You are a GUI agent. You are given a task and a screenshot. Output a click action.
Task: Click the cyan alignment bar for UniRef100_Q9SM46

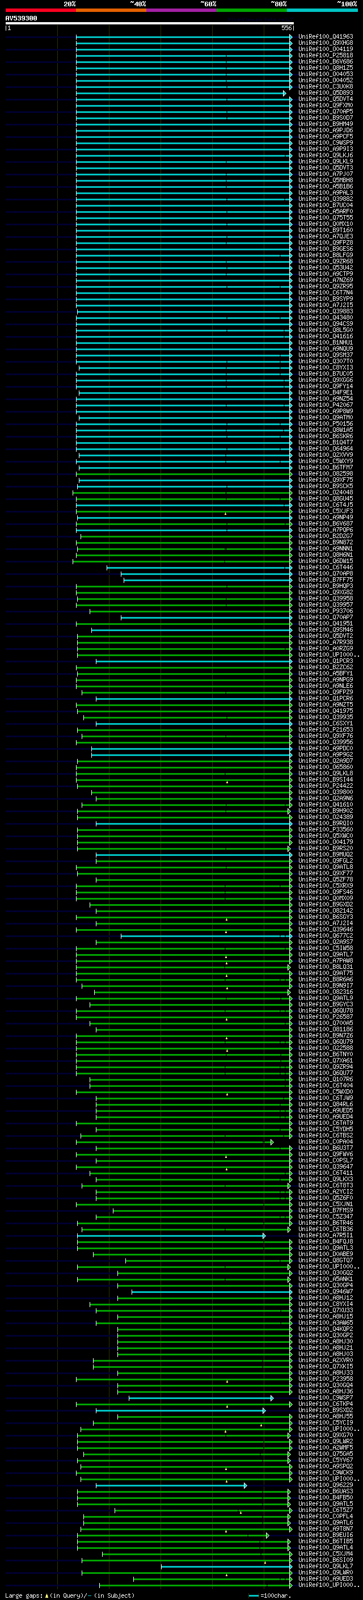(192, 630)
